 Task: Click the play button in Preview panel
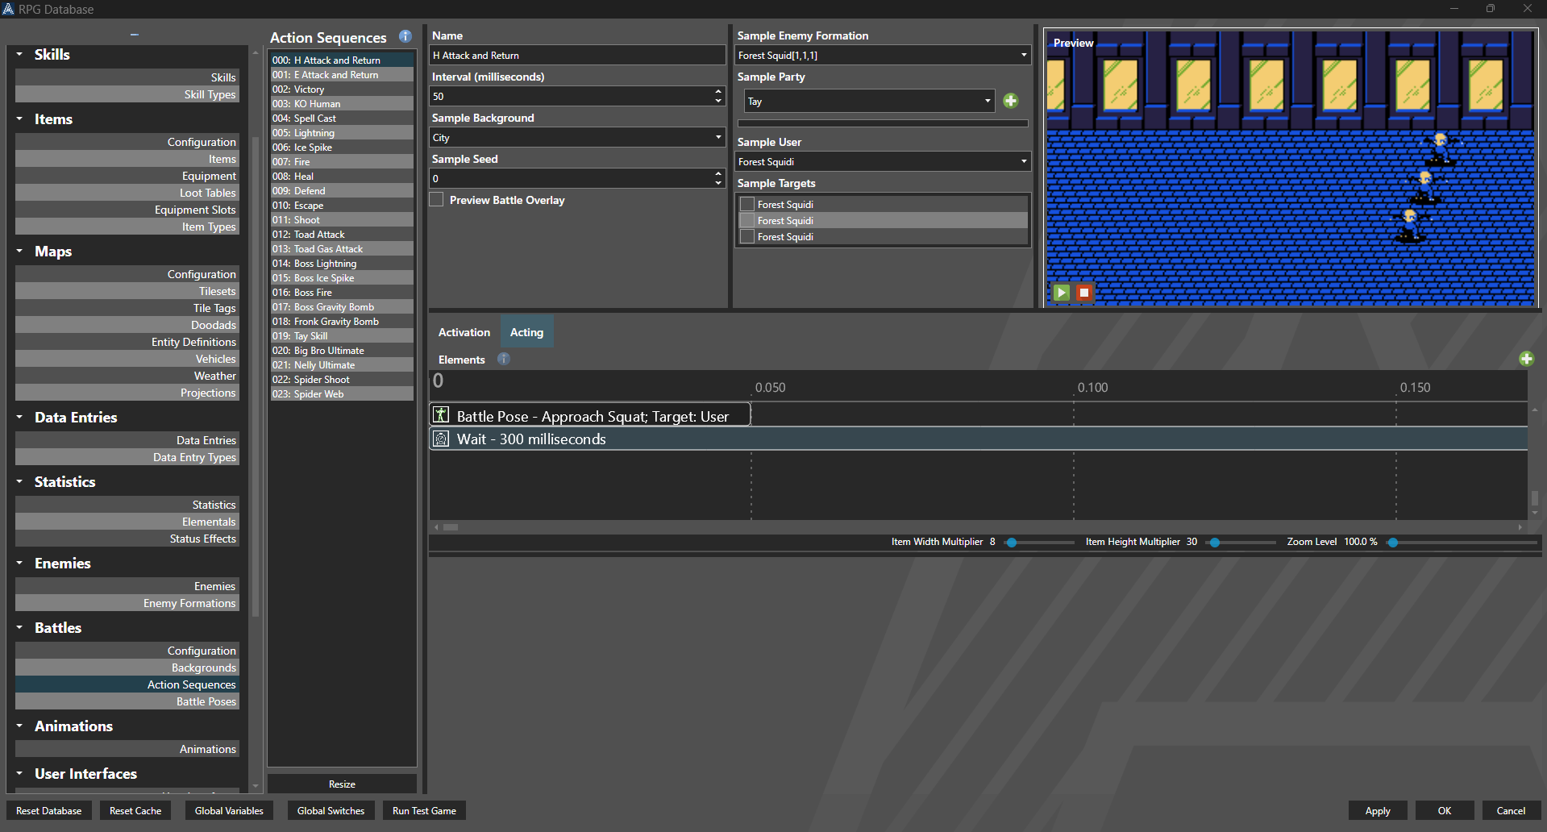(1062, 293)
